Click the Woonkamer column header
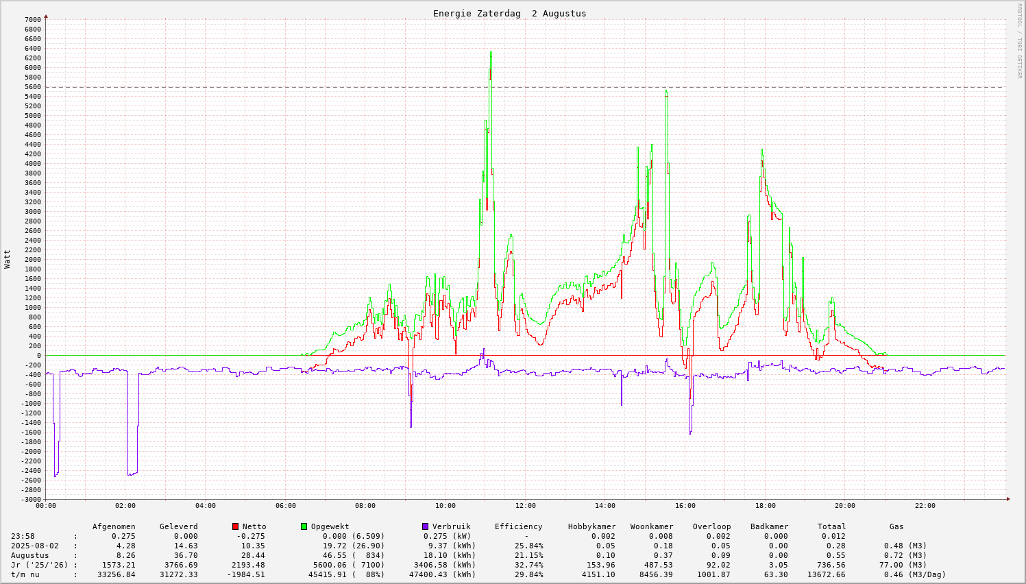Image resolution: width=1026 pixels, height=584 pixels. [x=652, y=526]
